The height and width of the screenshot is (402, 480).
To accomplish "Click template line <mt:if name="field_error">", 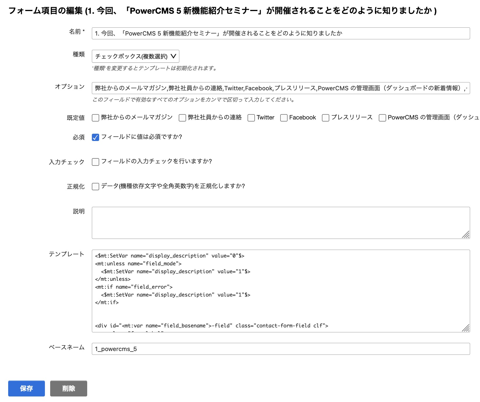I will 134,287.
